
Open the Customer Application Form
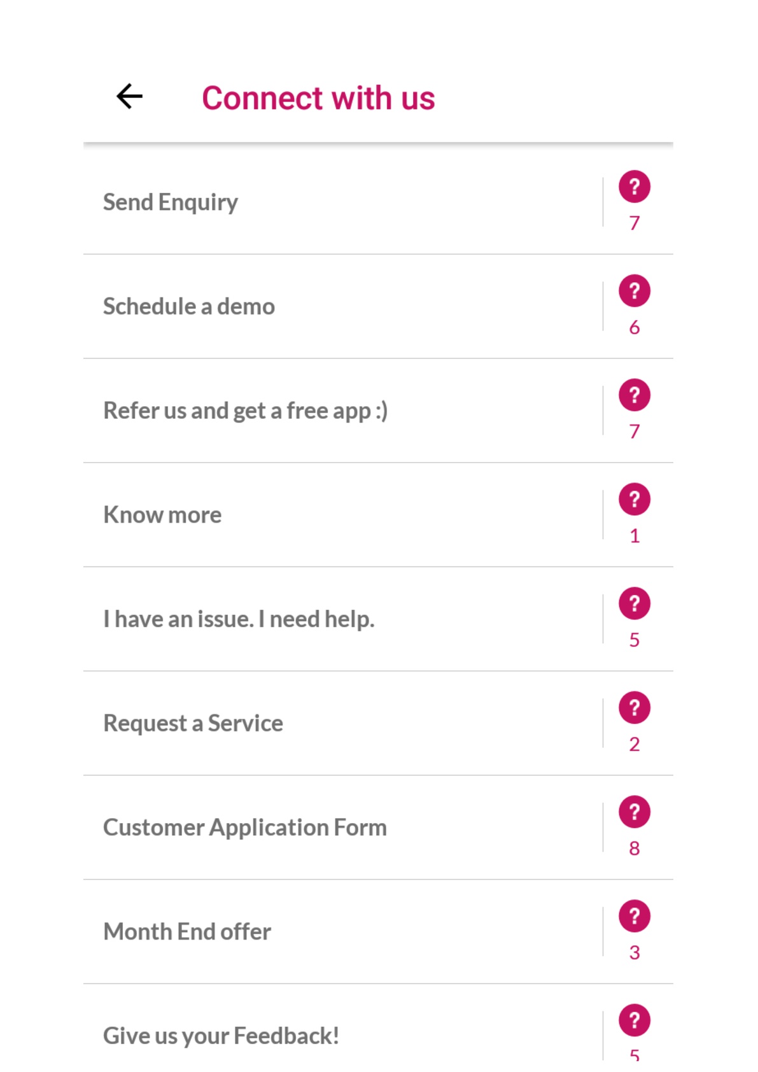pos(245,828)
